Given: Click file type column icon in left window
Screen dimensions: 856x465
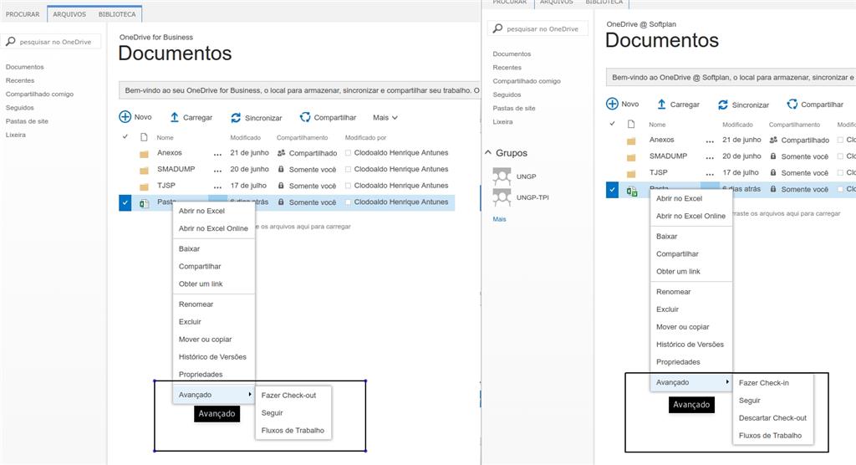Looking at the screenshot, I should click(x=144, y=137).
